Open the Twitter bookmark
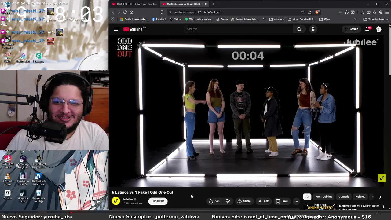This screenshot has height=220, width=391. (x=176, y=19)
